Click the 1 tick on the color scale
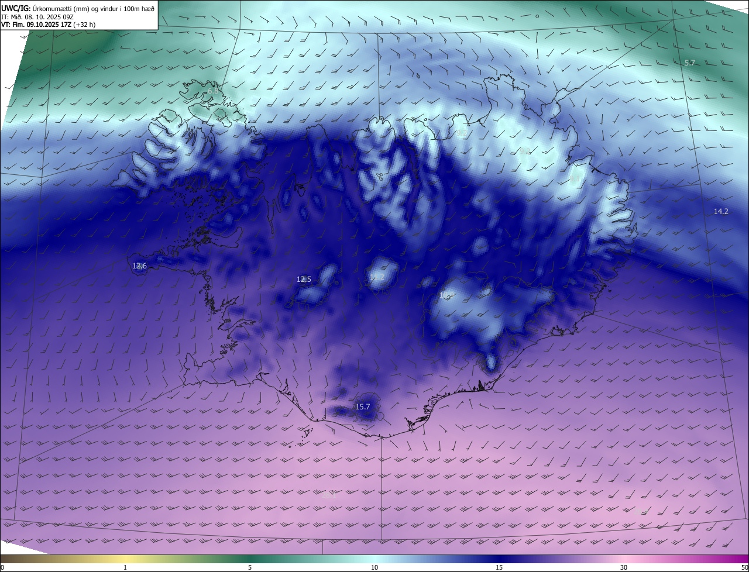This screenshot has height=572, width=749. point(125,567)
